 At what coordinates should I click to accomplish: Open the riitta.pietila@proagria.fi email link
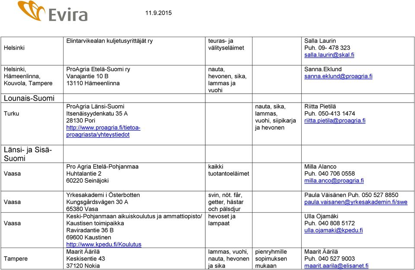click(x=335, y=121)
